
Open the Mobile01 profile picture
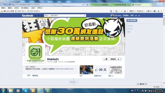point(35,53)
